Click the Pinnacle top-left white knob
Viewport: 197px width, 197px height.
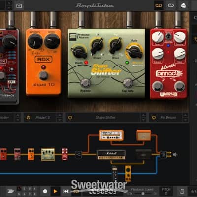click(158, 37)
